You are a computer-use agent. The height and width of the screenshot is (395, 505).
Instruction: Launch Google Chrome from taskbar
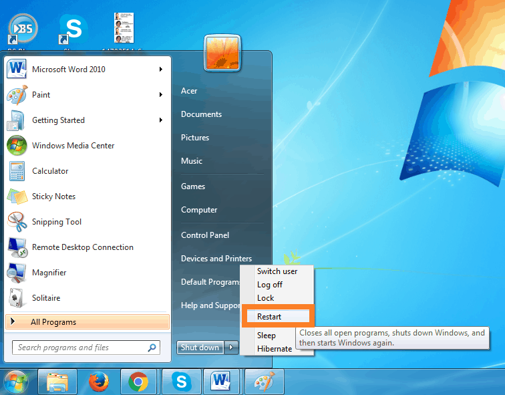[x=138, y=382]
